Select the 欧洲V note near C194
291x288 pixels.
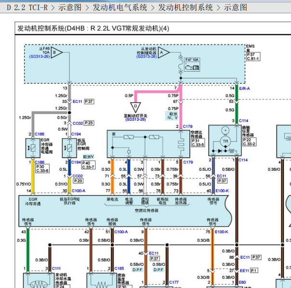coord(88,157)
